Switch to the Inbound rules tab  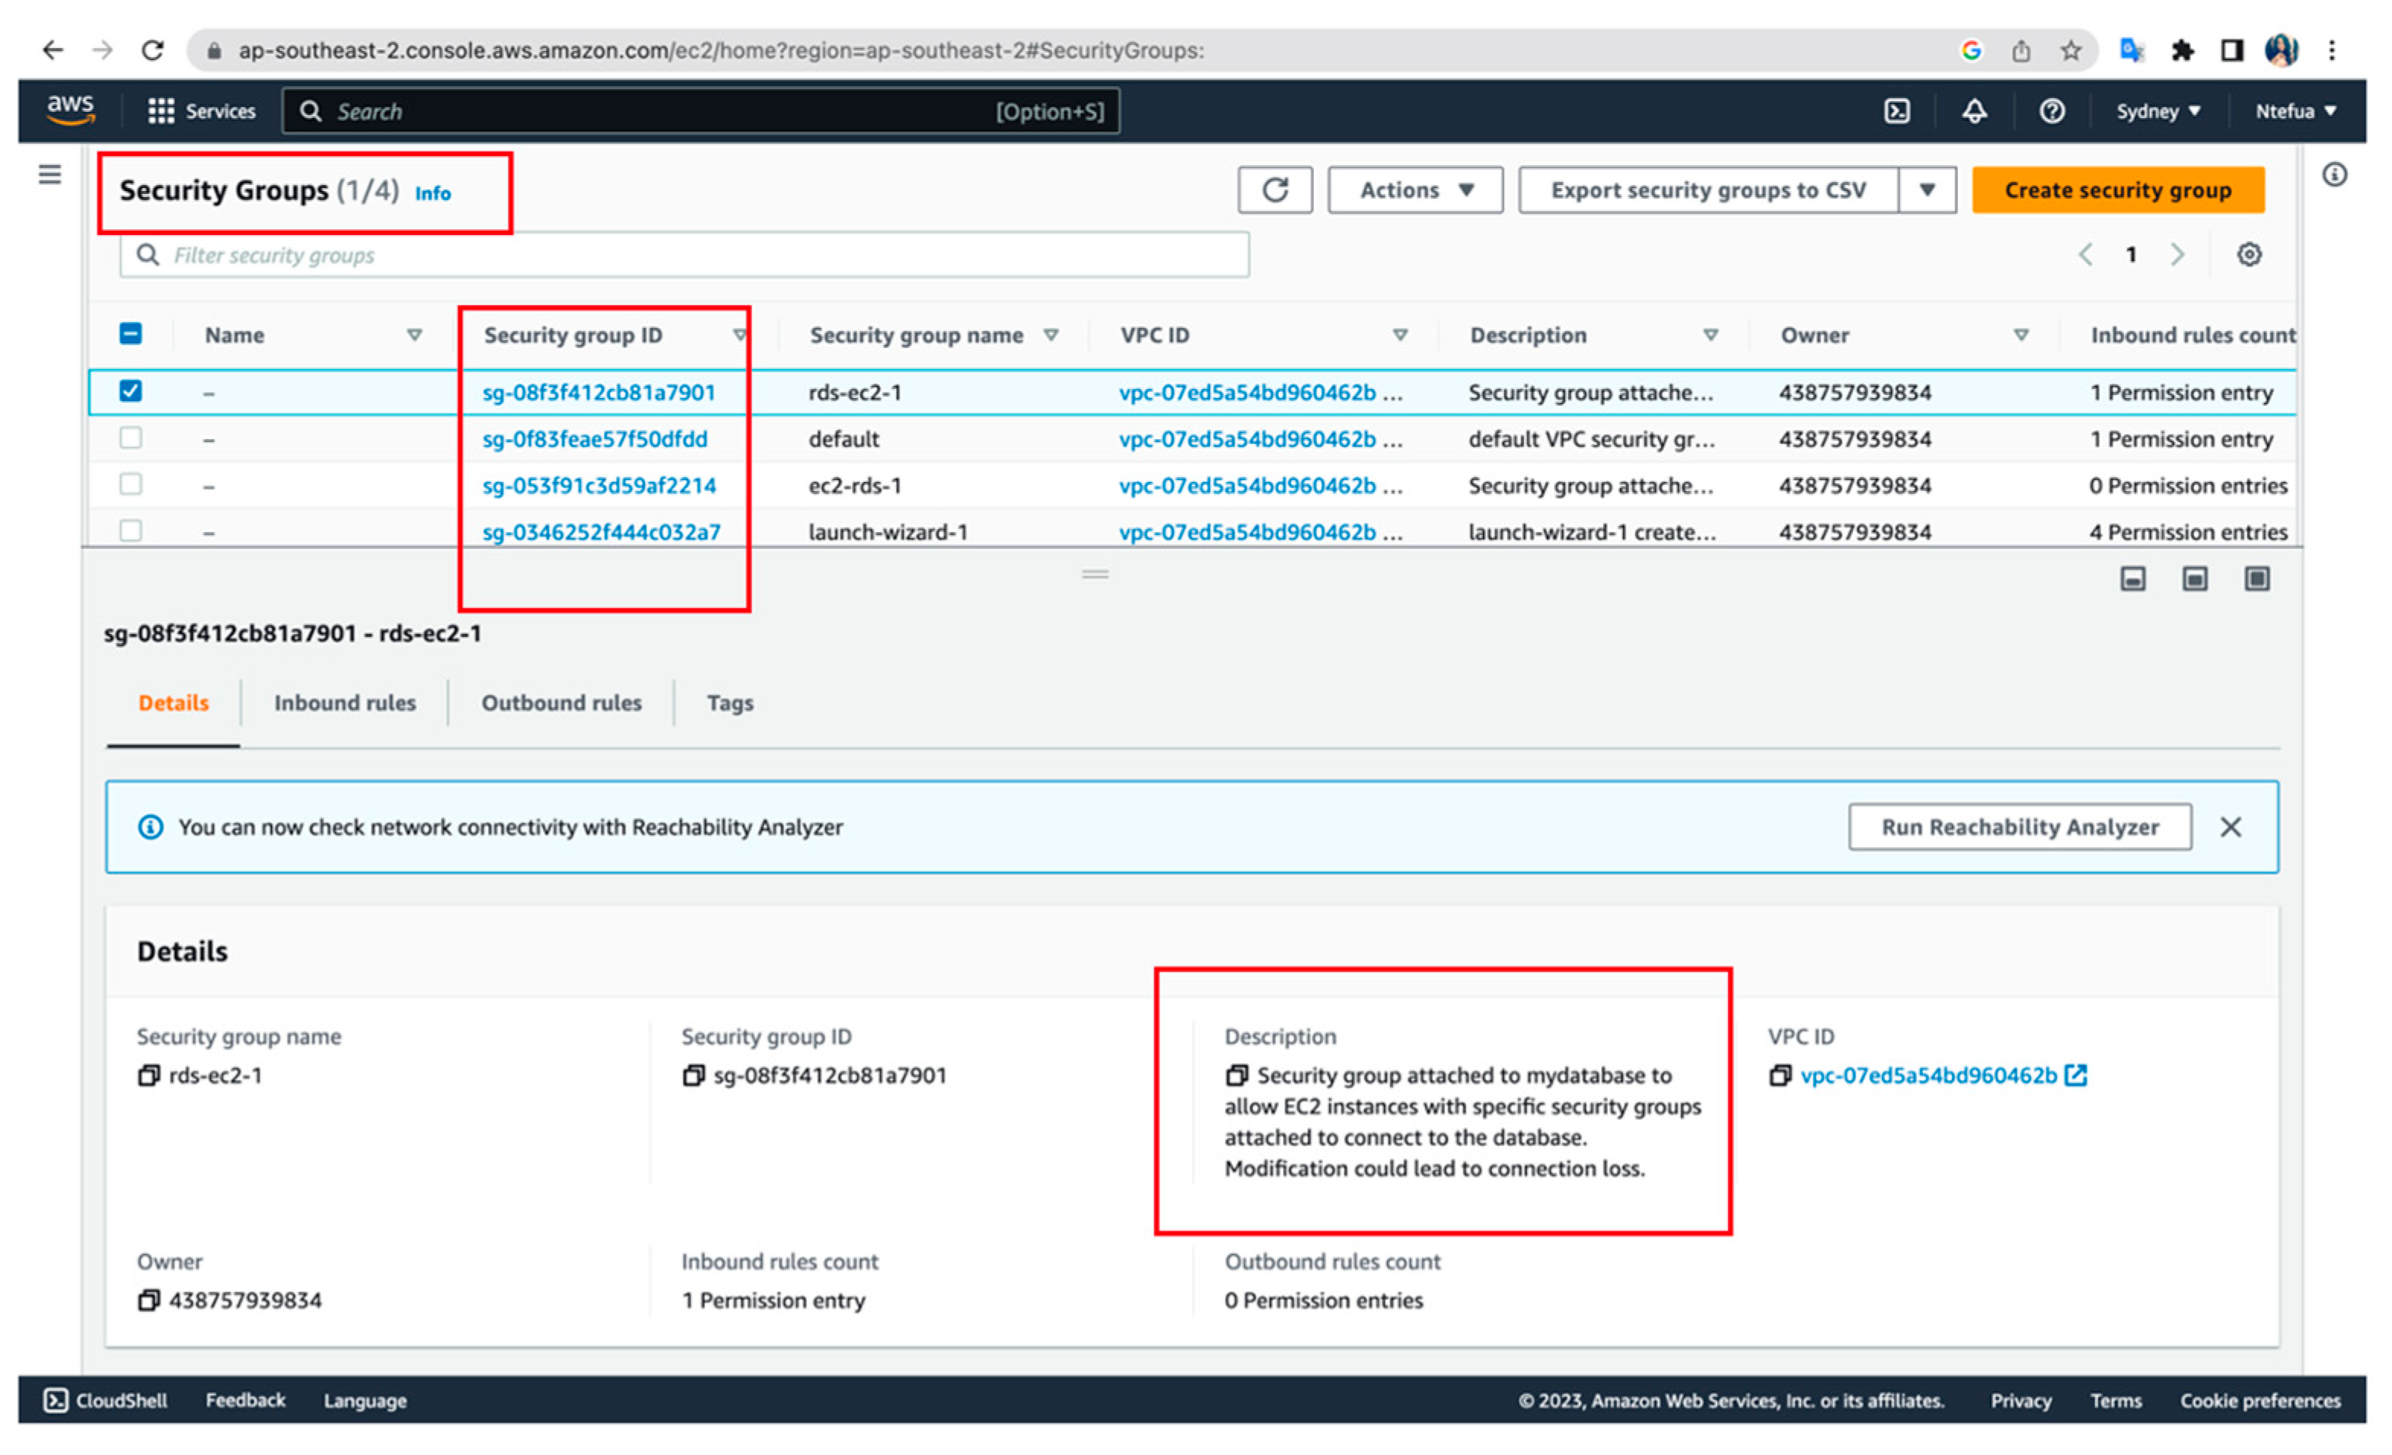345,702
